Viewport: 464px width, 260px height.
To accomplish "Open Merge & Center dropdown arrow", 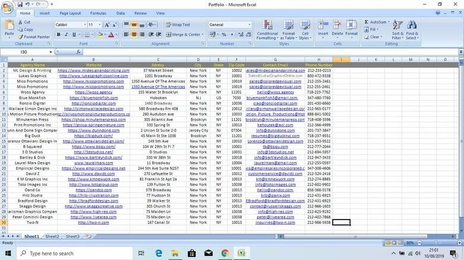I will (203, 34).
